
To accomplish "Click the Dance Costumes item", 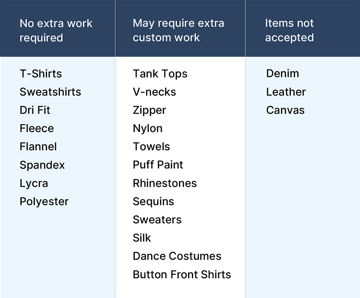I will click(x=177, y=256).
